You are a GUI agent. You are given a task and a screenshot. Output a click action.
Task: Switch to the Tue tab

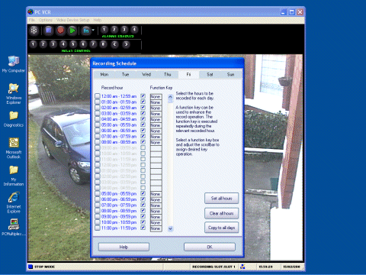[x=125, y=74]
